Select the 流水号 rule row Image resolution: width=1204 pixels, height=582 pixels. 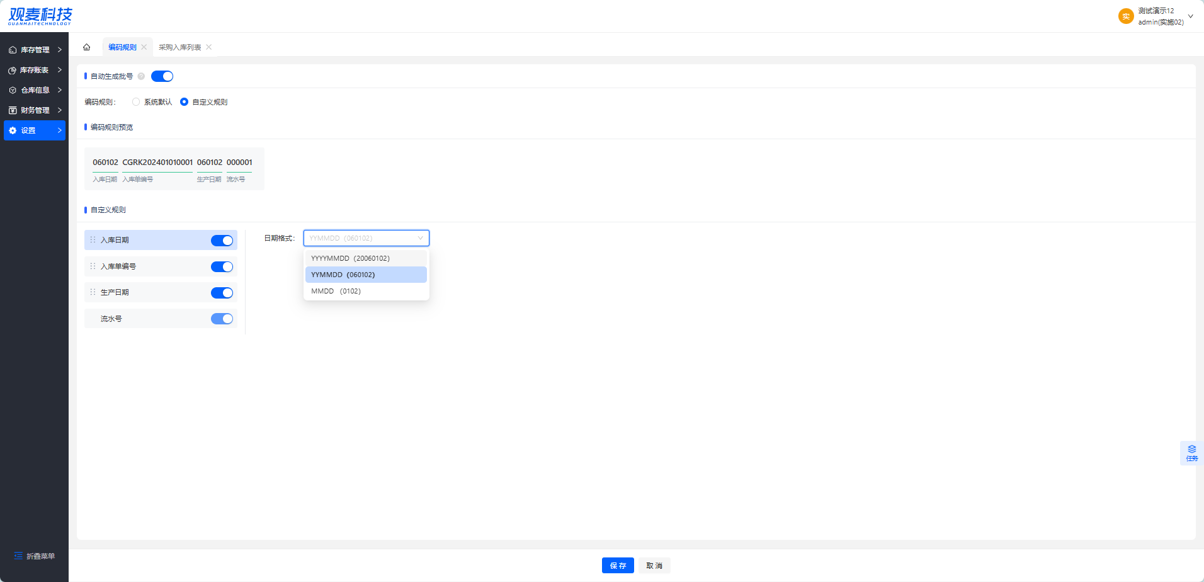tap(161, 319)
